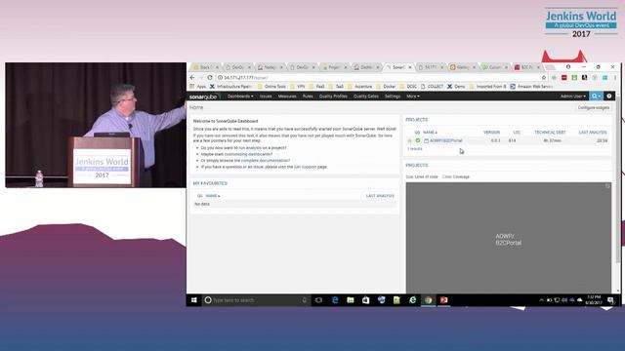Image resolution: width=625 pixels, height=351 pixels.
Task: Click the Last Analysis header in the Projects table
Action: (x=593, y=133)
